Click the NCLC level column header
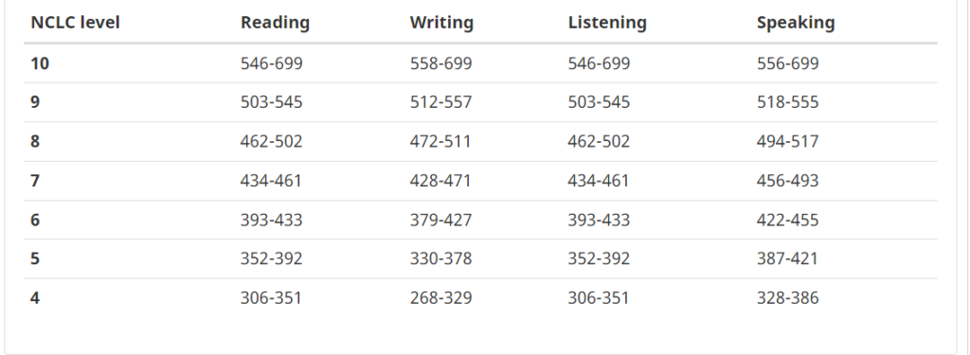 tap(75, 23)
